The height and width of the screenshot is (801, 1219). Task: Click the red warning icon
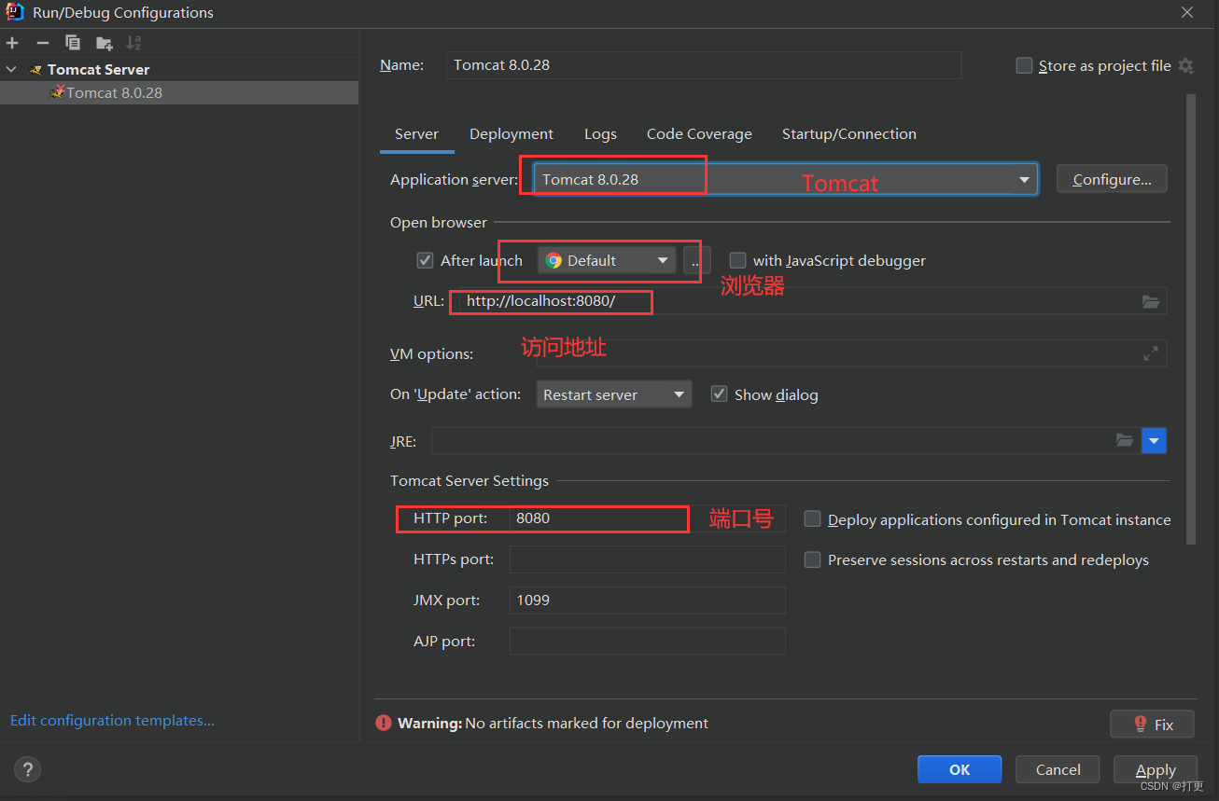[x=384, y=723]
